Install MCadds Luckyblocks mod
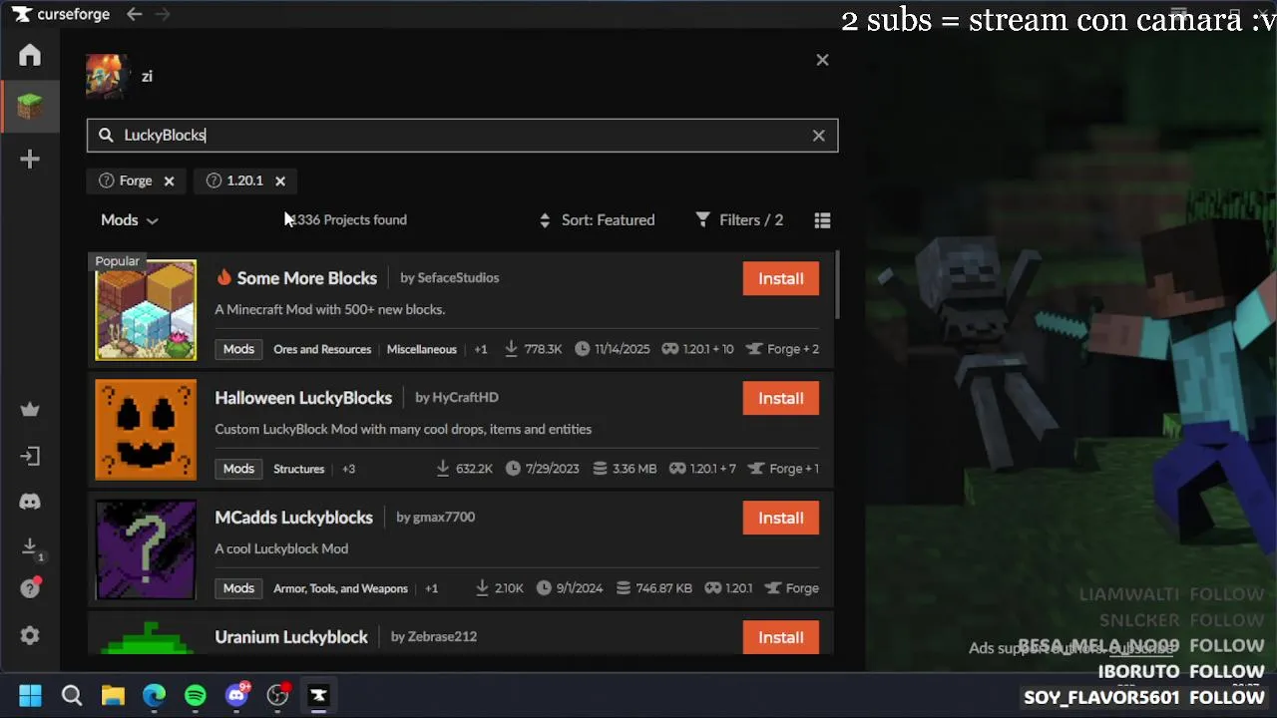This screenshot has height=718, width=1277. click(781, 518)
